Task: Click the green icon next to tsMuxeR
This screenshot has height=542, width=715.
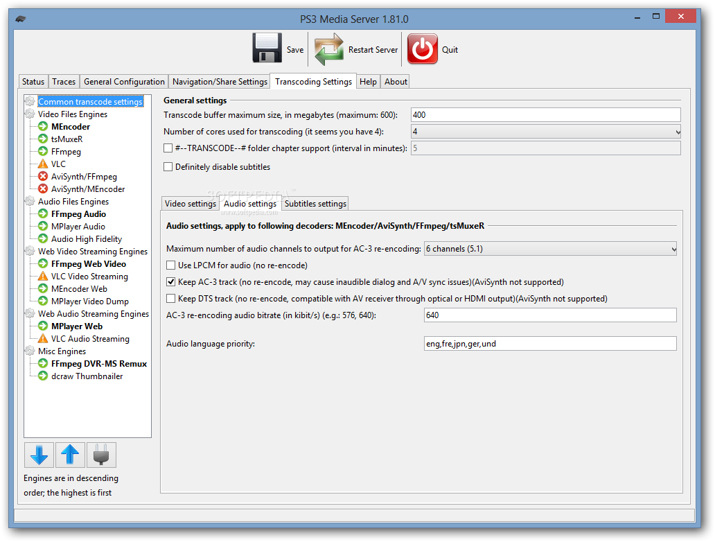Action: tap(43, 139)
